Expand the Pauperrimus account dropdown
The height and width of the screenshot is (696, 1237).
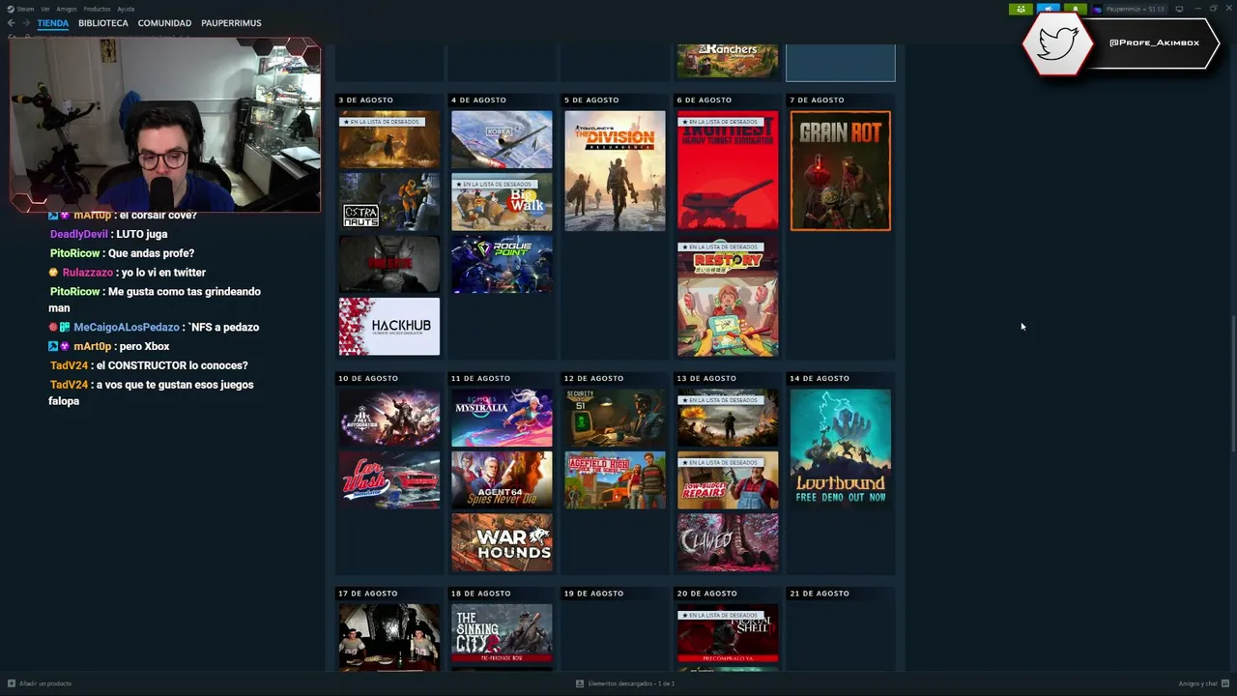point(1136,9)
